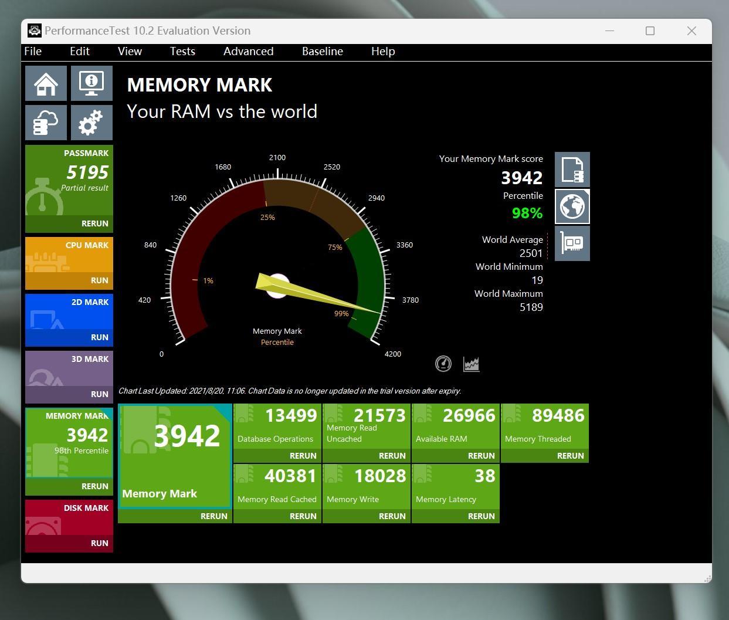
Task: Select the globe world comparison icon
Action: tap(572, 206)
